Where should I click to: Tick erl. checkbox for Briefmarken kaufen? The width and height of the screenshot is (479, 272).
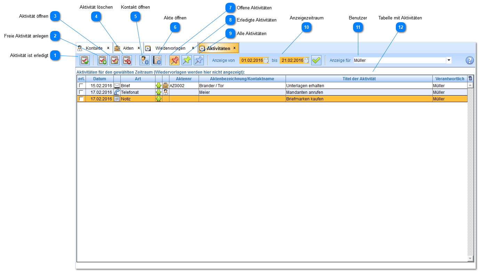click(x=81, y=99)
